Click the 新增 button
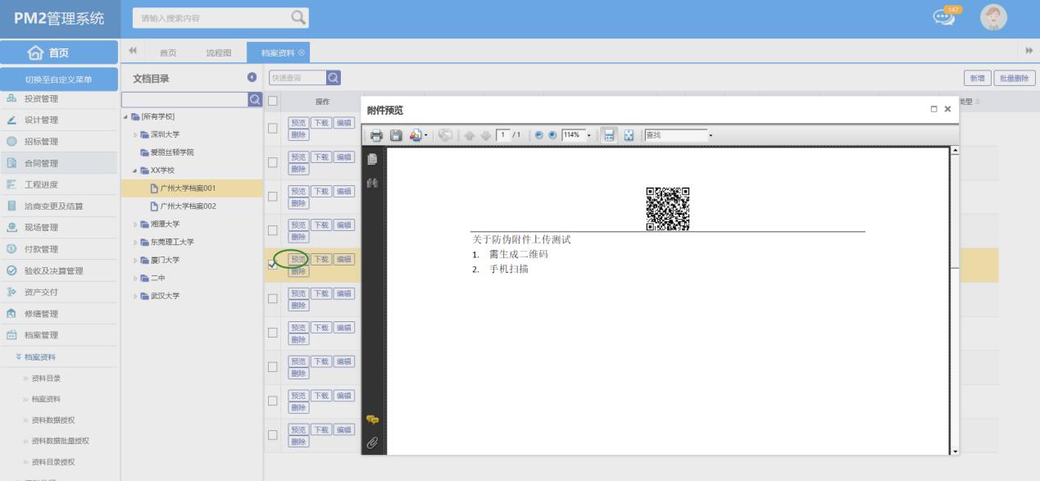Viewport: 1040px width, 481px height. [x=977, y=78]
